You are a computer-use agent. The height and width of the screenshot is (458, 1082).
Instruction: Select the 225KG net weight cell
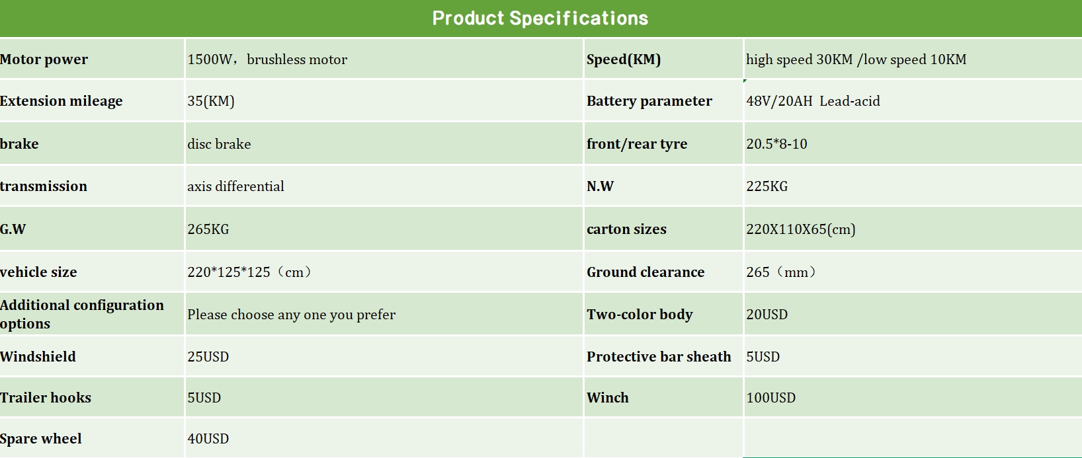(767, 186)
